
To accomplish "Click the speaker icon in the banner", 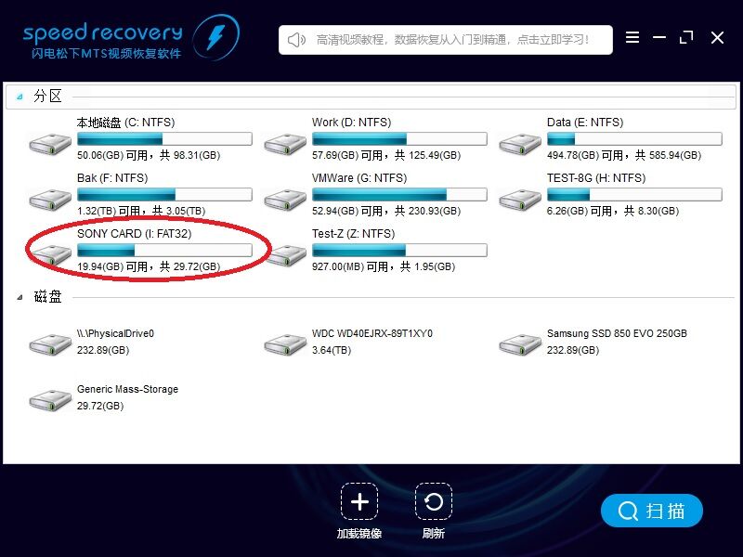I will click(296, 40).
